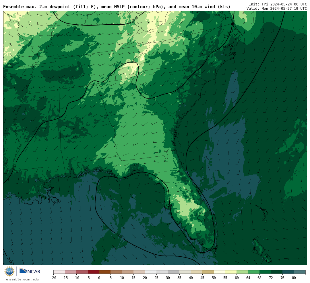Click the color swatch between -10 and -5
310x283 pixels.
tap(82, 272)
